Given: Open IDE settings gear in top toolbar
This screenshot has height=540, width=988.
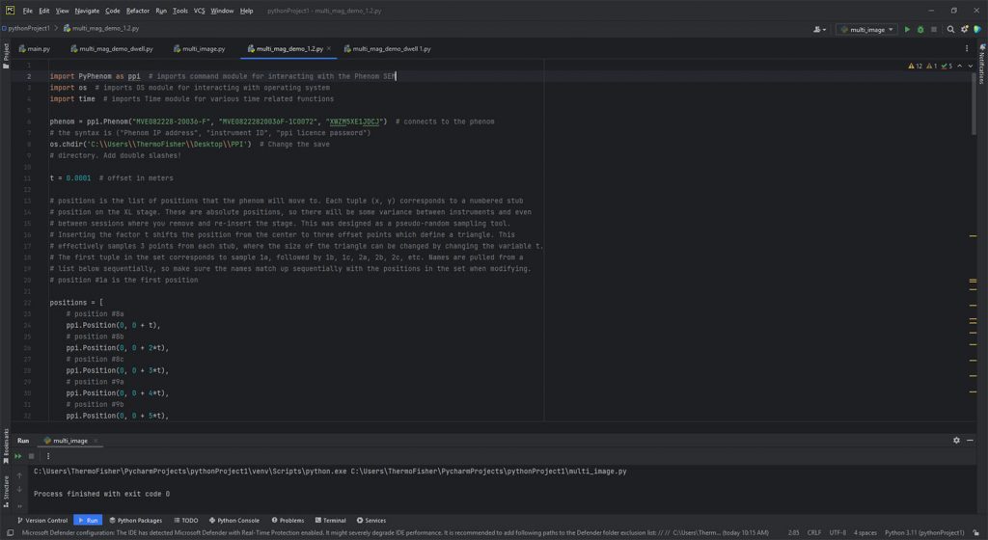Looking at the screenshot, I should pyautogui.click(x=965, y=30).
